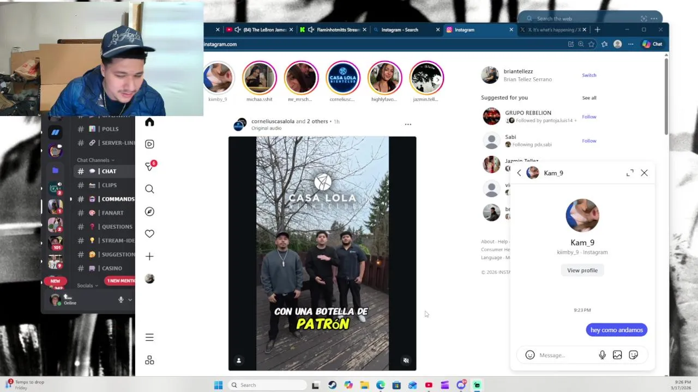Bookmark page with star icon

pyautogui.click(x=592, y=44)
